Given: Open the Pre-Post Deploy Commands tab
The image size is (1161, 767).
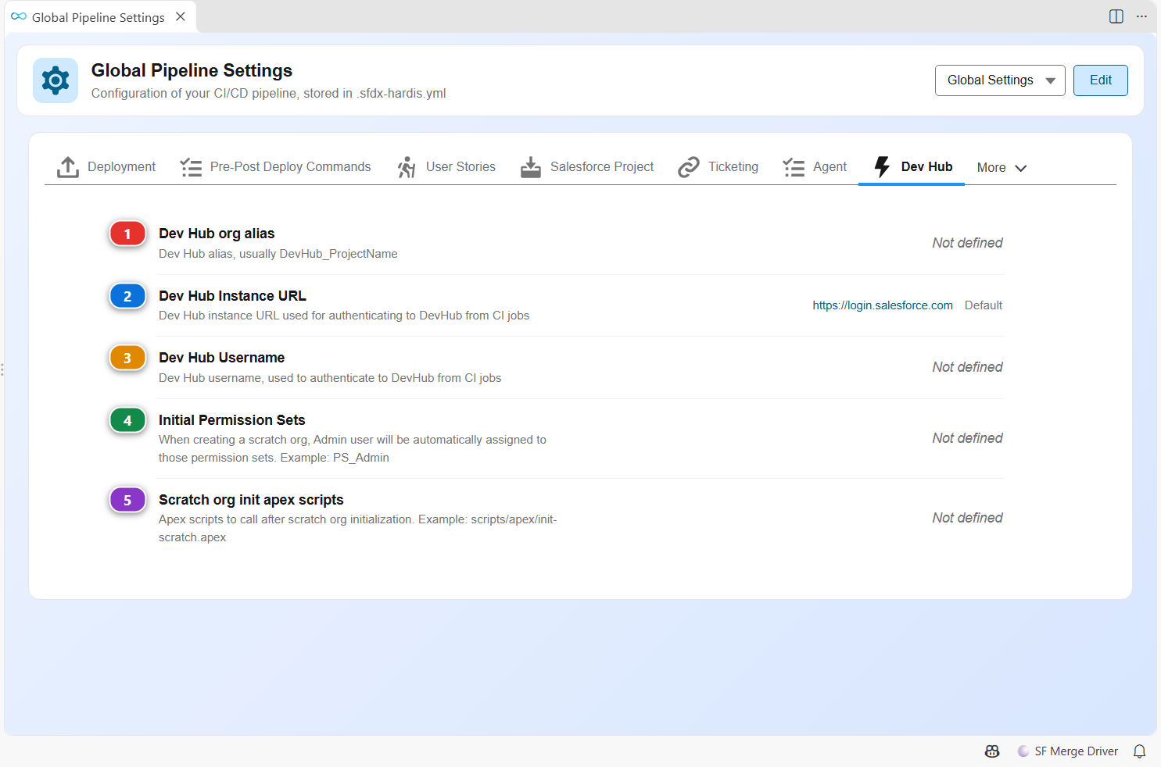Looking at the screenshot, I should 275,167.
